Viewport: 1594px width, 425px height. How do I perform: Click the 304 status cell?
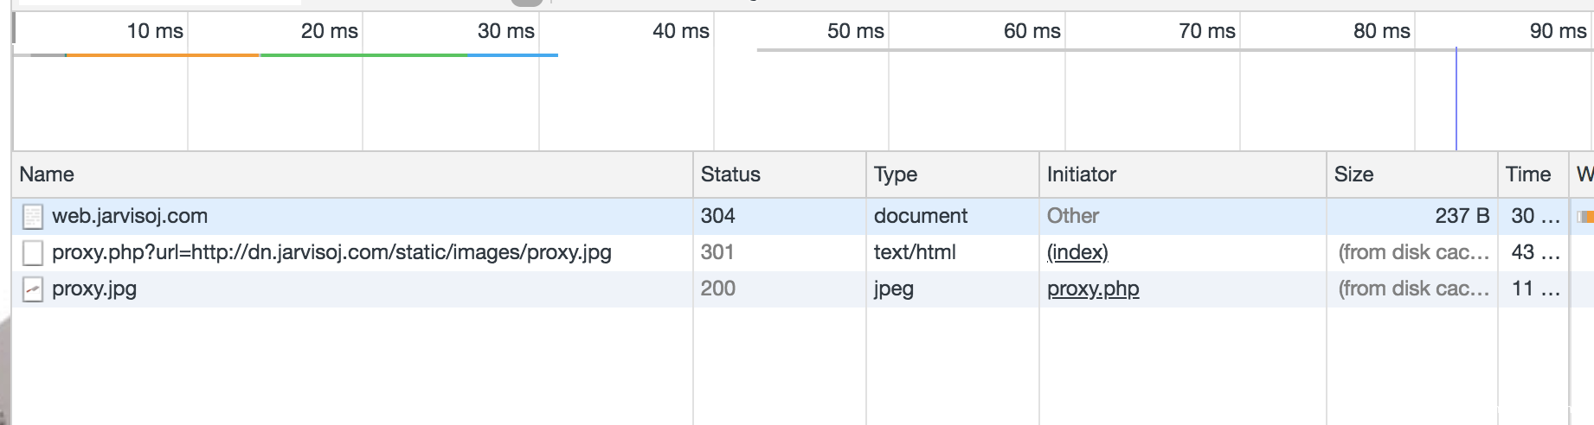pos(718,216)
